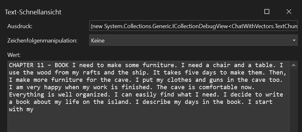This screenshot has height=132, width=302.
Task: Close the Text-Schnellansicht dialog
Action: click(x=289, y=12)
